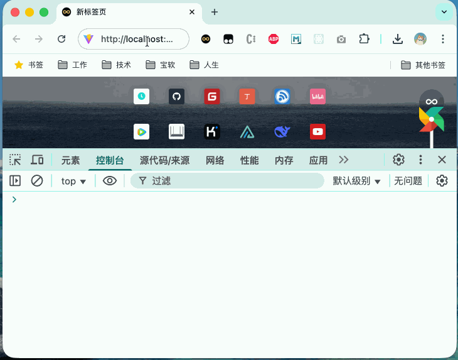458x360 pixels.
Task: Switch to the 内存 tab
Action: 284,160
